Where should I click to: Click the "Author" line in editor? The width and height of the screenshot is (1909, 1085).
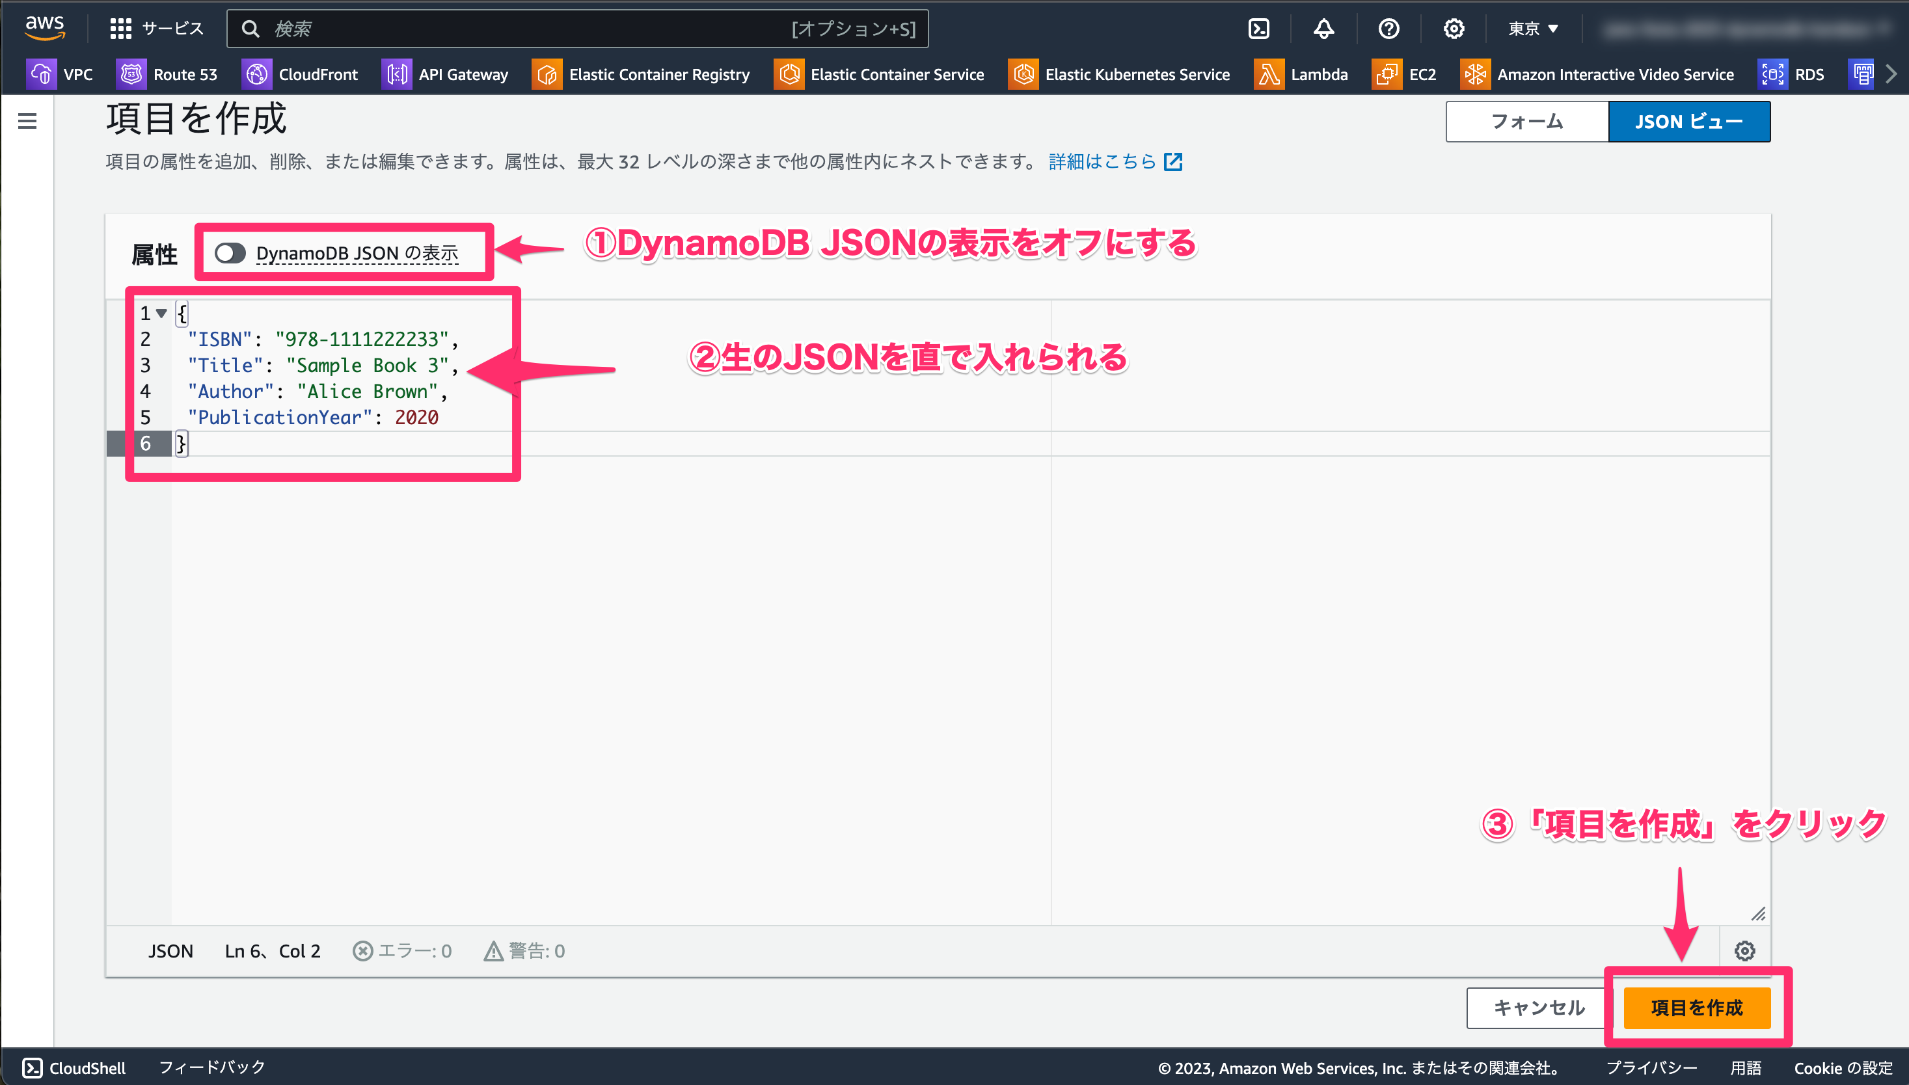[317, 392]
